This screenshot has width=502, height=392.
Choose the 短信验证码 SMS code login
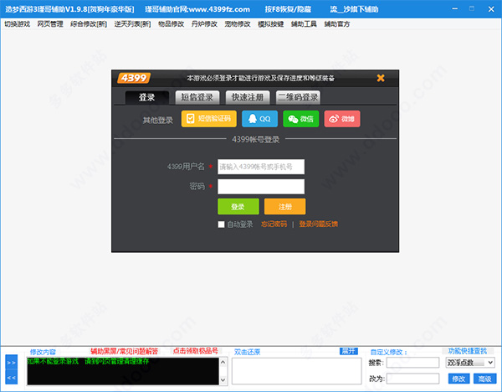(x=209, y=119)
